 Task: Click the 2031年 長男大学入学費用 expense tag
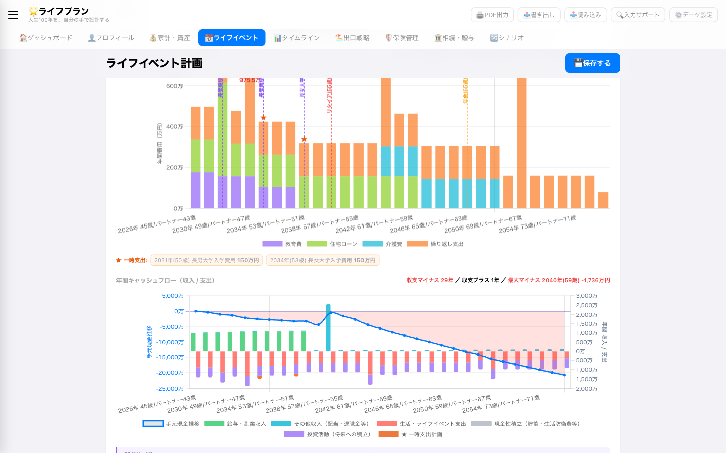206,260
